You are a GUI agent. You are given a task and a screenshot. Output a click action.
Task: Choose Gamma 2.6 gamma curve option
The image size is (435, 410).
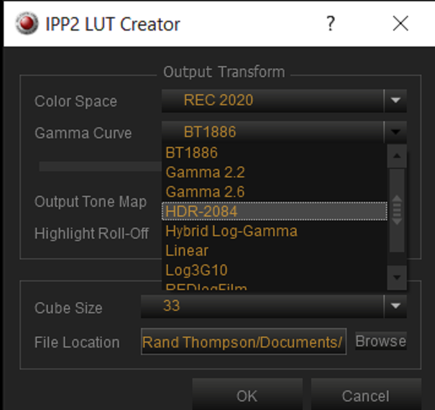(x=274, y=192)
